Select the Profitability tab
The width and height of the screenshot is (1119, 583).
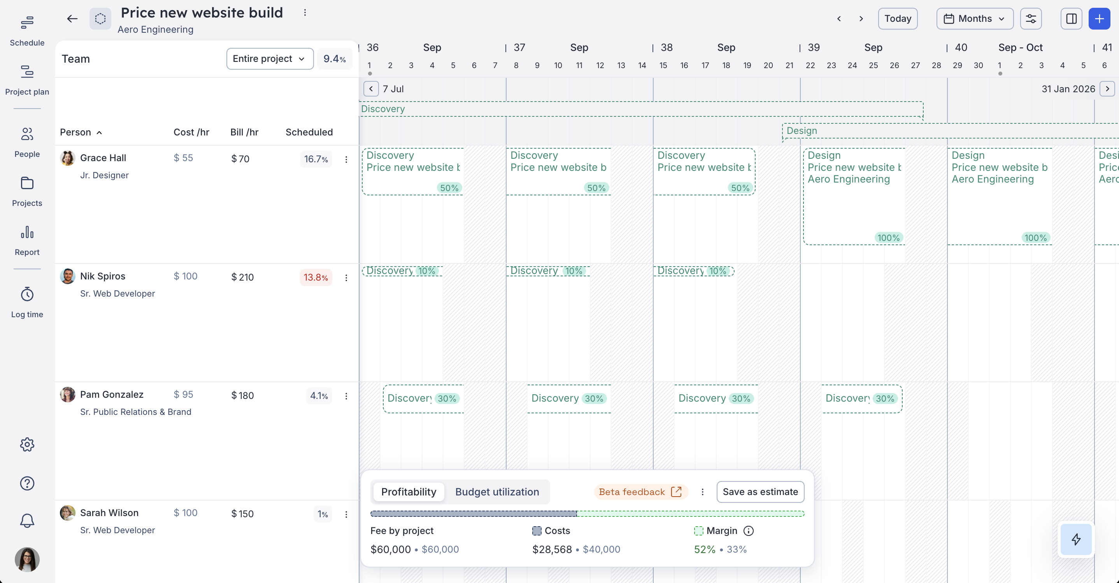[408, 492]
